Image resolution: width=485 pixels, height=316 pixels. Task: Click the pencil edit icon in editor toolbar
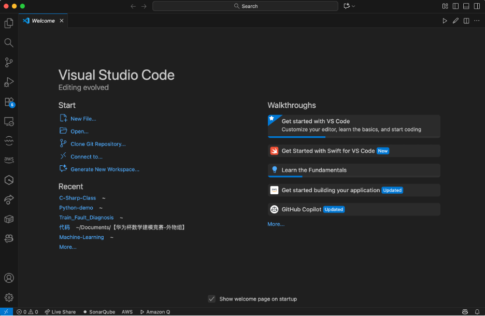pos(455,21)
